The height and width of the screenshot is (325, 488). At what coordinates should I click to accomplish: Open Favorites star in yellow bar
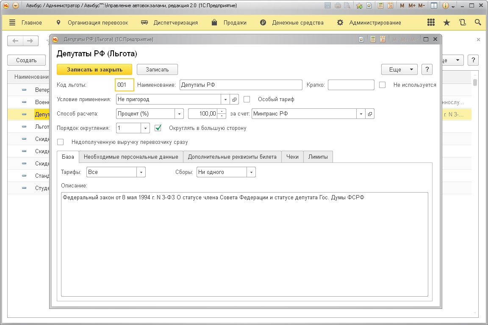coord(446,22)
